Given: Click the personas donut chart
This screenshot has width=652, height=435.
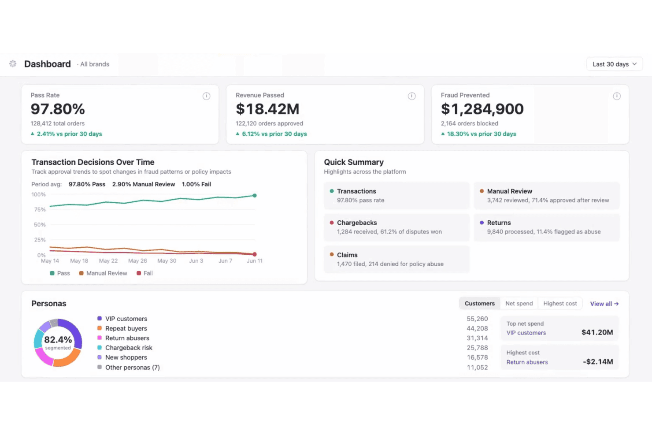Looking at the screenshot, I should pyautogui.click(x=58, y=343).
